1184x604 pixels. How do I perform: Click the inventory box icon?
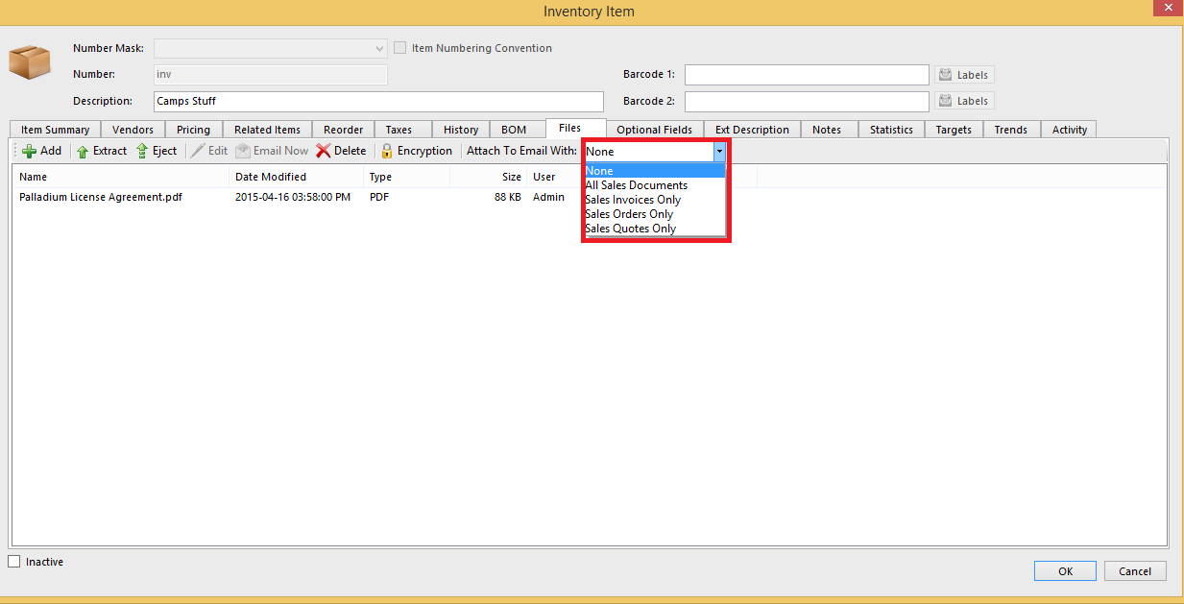(x=29, y=61)
